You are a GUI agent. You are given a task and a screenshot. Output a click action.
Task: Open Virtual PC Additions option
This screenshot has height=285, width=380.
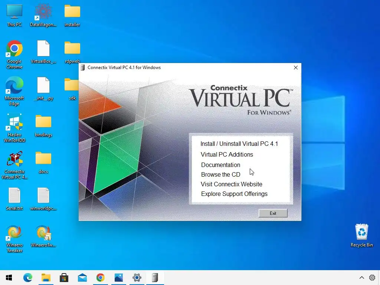click(x=227, y=154)
